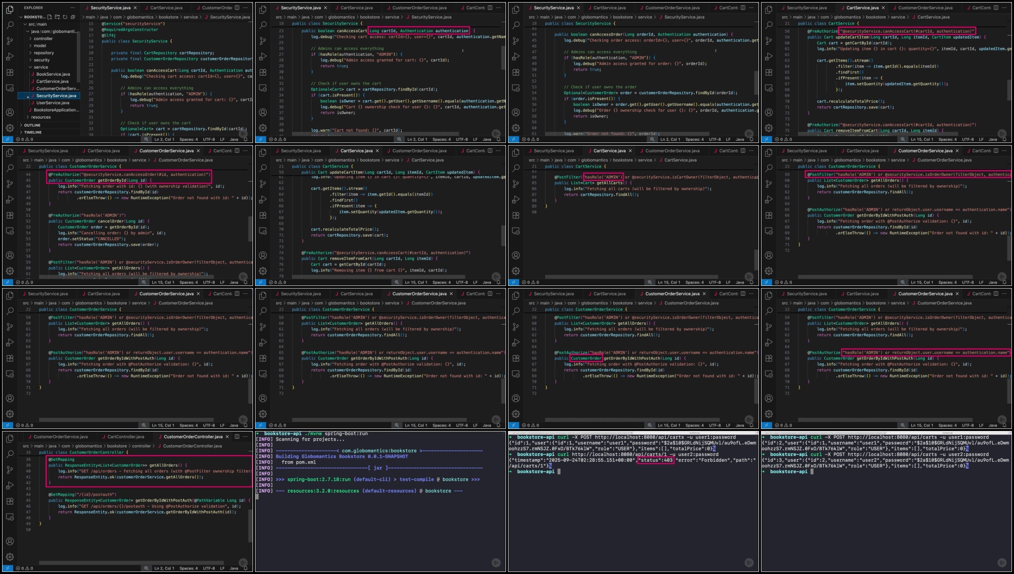Click horizontal scrollbar in CustomerOrderController.java editor
The height and width of the screenshot is (574, 1014).
pos(132,563)
